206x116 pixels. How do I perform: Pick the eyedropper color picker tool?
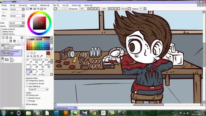pyautogui.click(x=41, y=56)
